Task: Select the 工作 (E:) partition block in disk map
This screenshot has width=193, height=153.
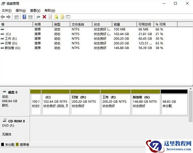Action: point(115,102)
